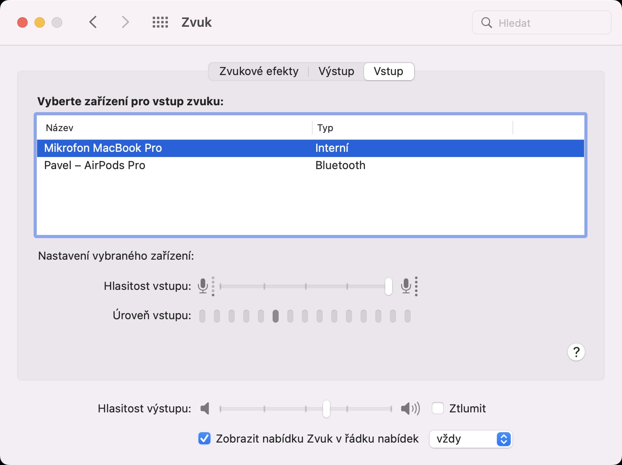
Task: Select Mikrofon MacBook Pro input device
Action: (x=103, y=148)
